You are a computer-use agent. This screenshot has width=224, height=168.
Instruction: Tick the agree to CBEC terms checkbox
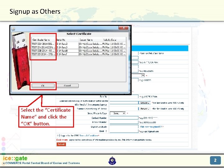point(58,136)
